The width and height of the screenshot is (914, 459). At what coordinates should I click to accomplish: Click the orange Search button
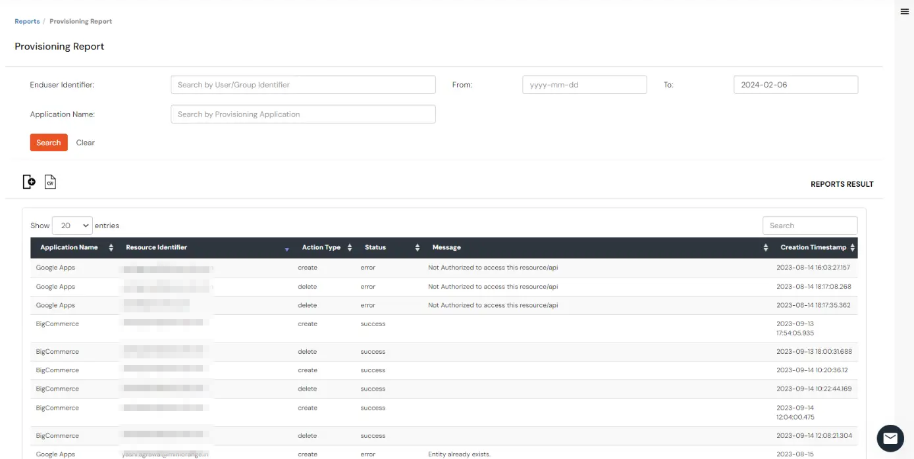pyautogui.click(x=48, y=142)
